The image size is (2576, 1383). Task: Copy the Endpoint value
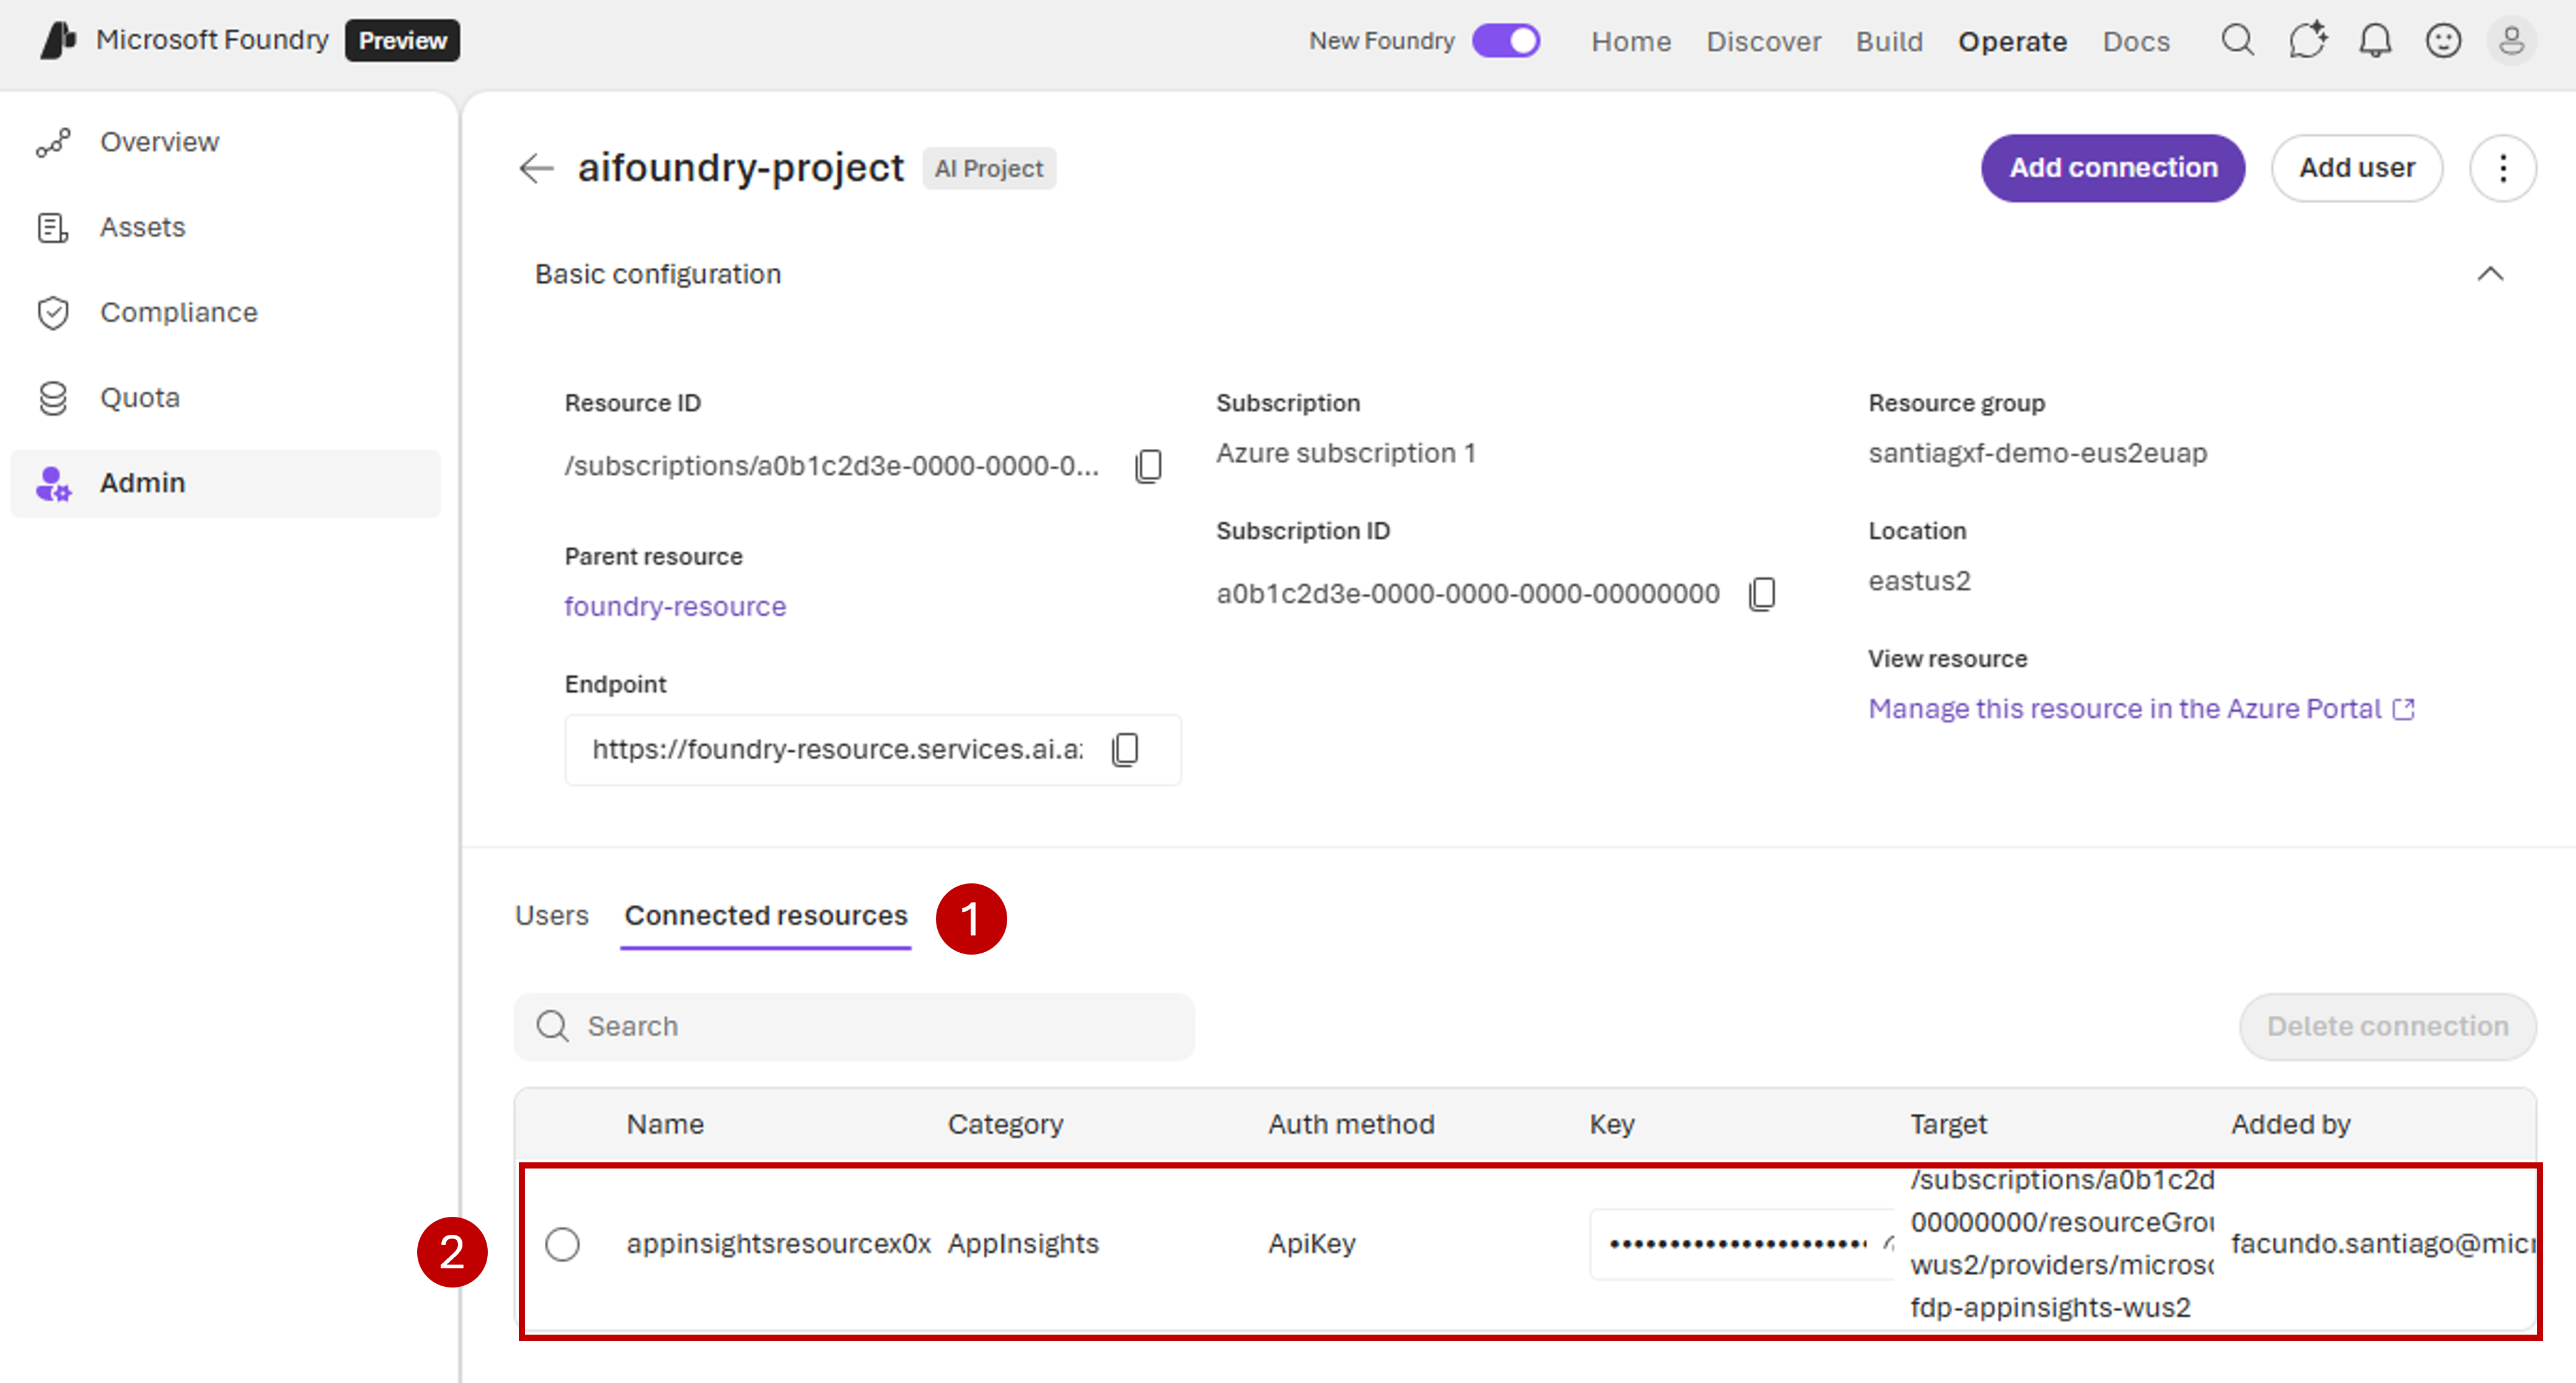[1126, 749]
